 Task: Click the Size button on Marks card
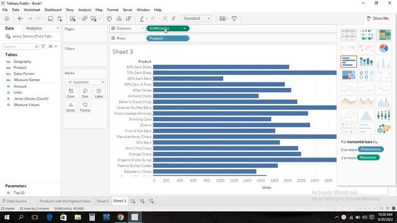click(85, 94)
